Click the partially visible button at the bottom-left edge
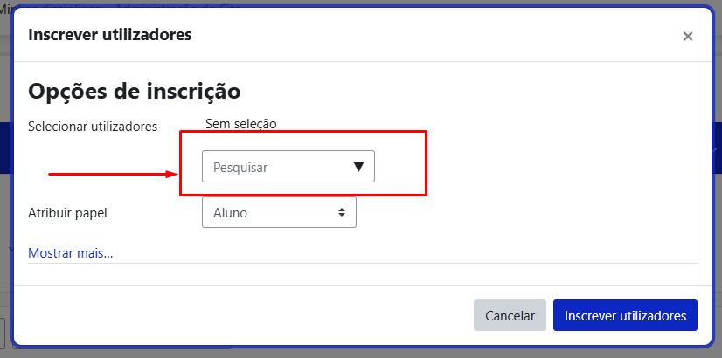Viewport: 722px width, 358px height. (3, 334)
